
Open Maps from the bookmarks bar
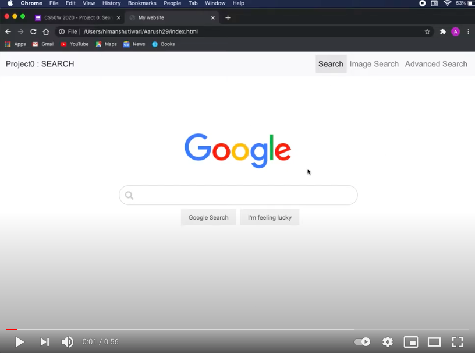coord(106,44)
